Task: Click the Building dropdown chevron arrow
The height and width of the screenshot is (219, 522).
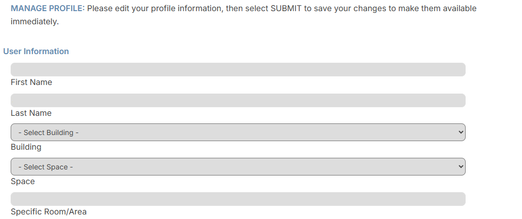Action: click(461, 133)
